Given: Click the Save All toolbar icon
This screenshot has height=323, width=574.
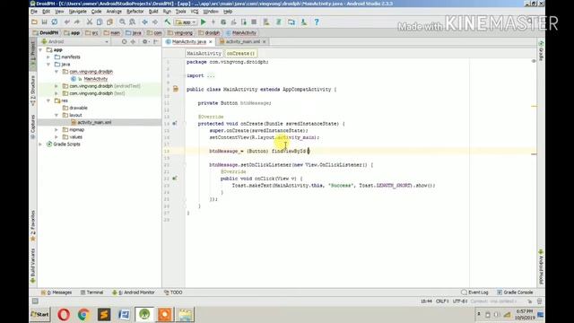Looking at the screenshot, I should (x=44, y=22).
